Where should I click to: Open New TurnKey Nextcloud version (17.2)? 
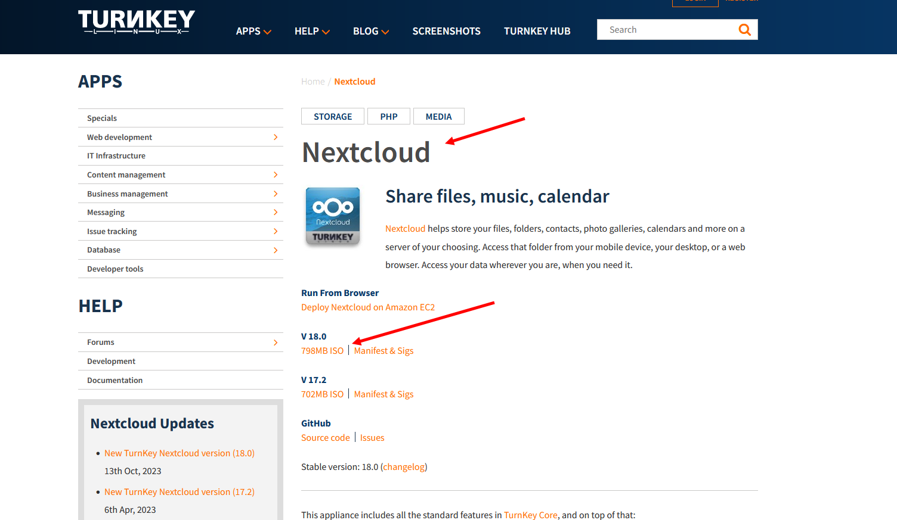180,492
